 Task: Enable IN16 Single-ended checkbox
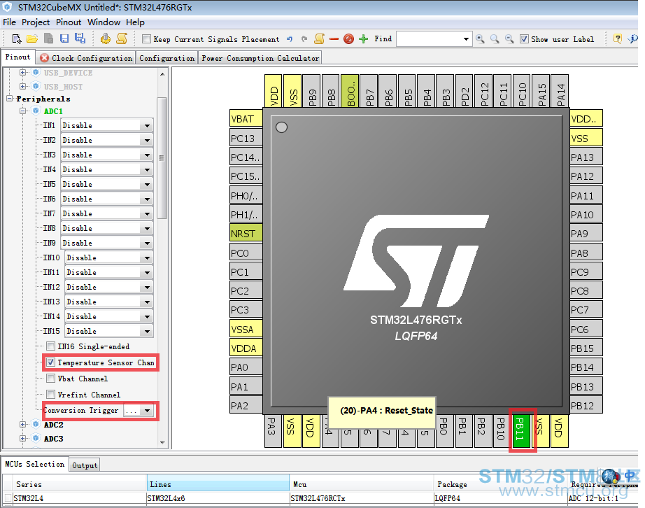click(50, 346)
